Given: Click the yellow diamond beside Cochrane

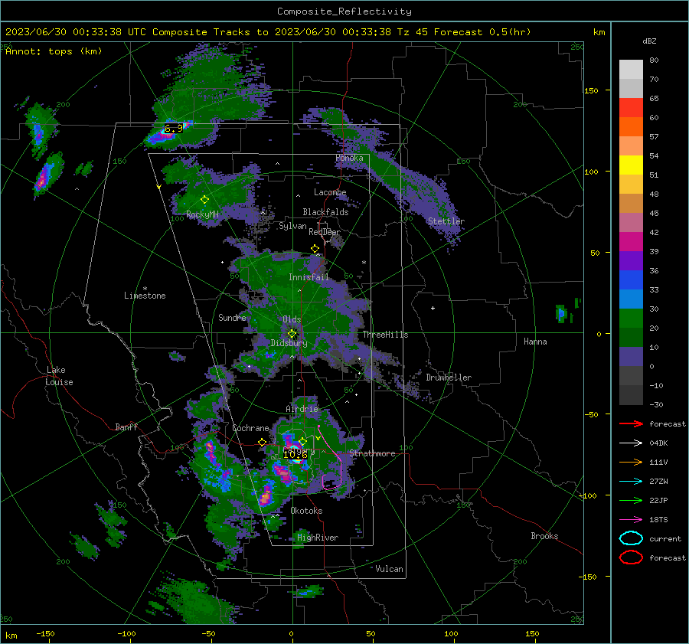Looking at the screenshot, I should point(263,442).
